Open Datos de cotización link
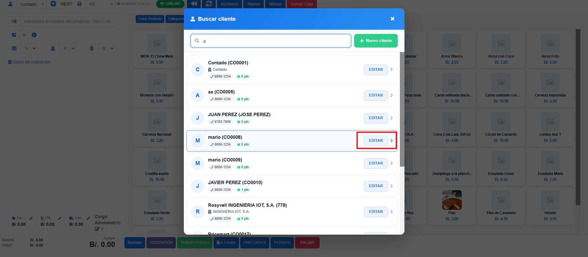The image size is (588, 257). (x=29, y=62)
